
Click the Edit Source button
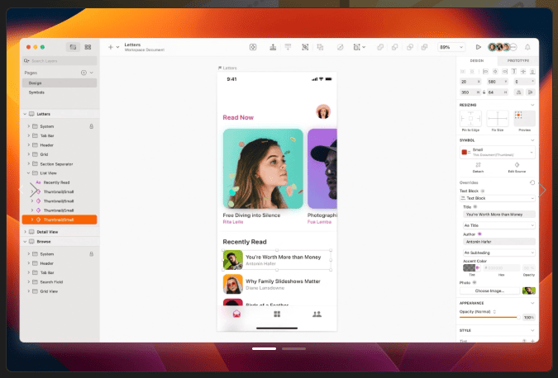point(517,167)
